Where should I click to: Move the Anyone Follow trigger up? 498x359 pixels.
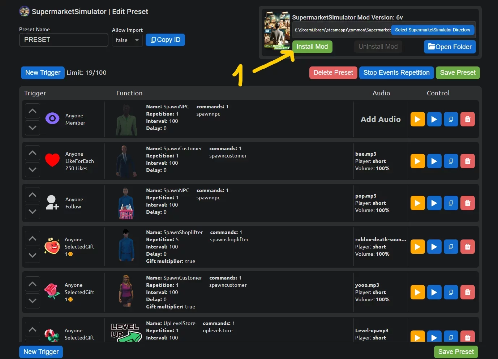[33, 195]
